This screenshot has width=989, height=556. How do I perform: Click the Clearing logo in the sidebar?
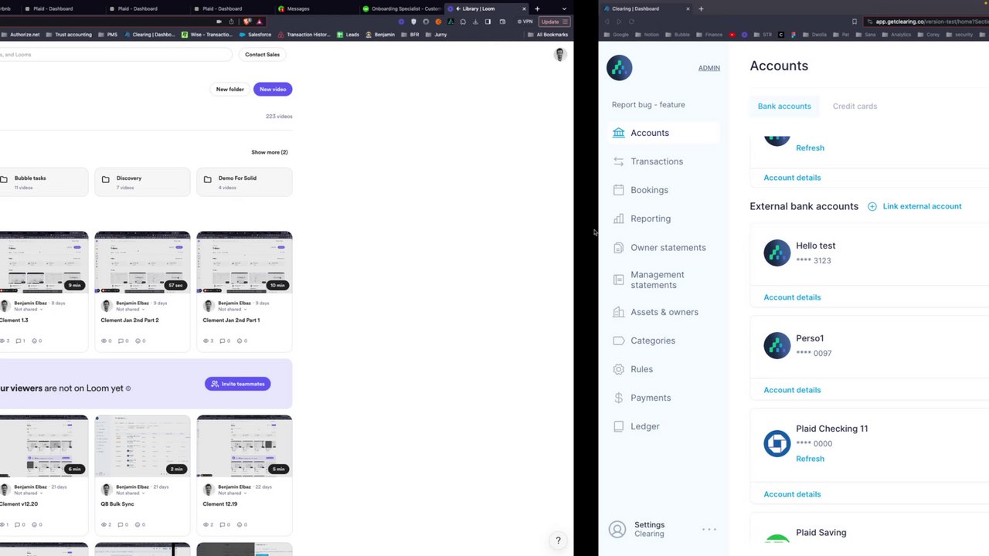coord(620,68)
